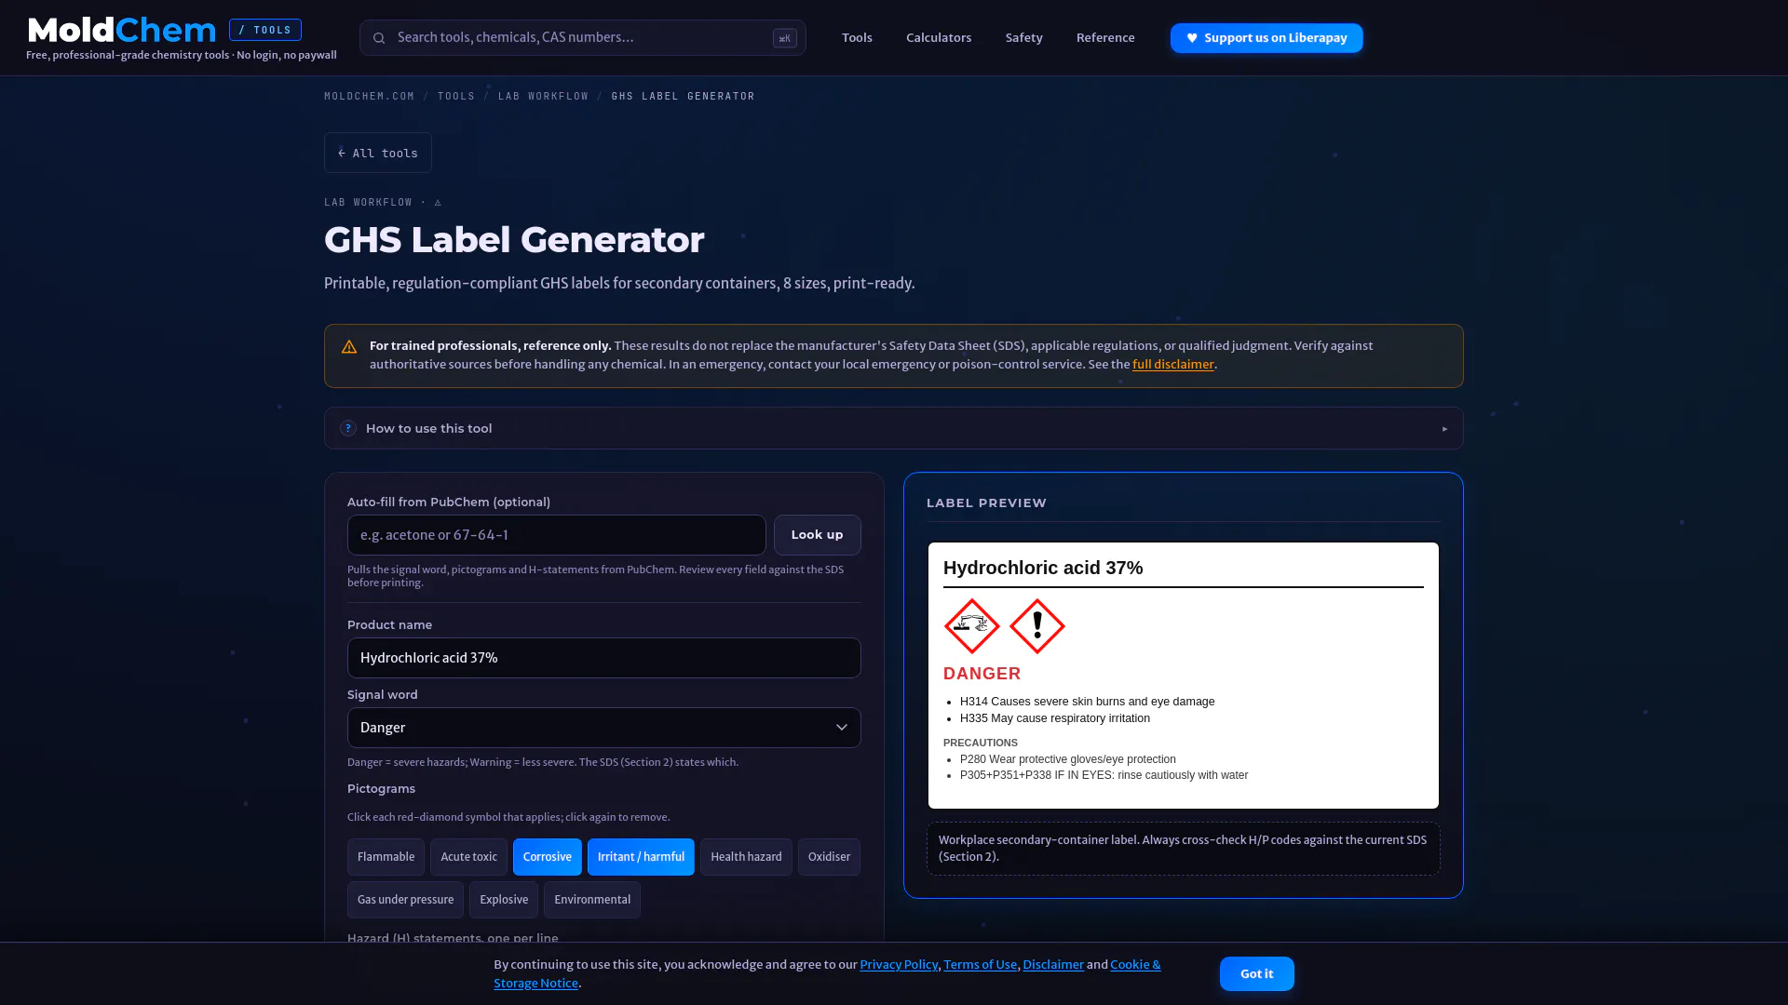
Task: Click Support us on Liberapay button
Action: pos(1266,38)
